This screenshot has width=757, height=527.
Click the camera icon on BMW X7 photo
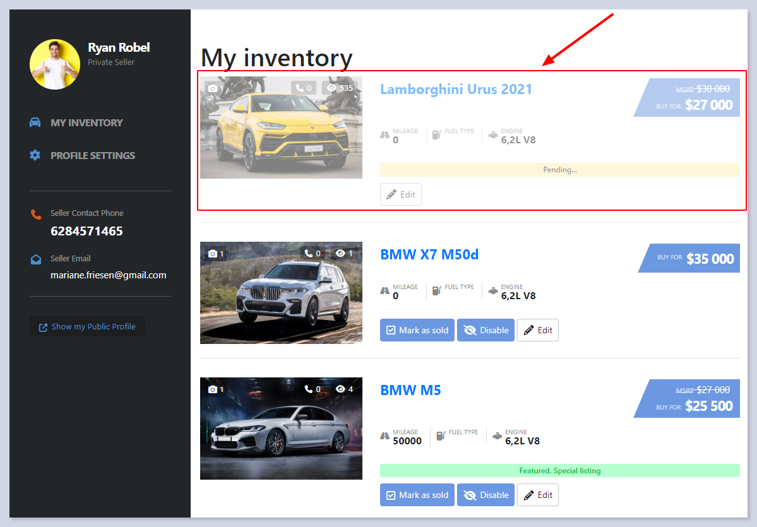point(213,254)
